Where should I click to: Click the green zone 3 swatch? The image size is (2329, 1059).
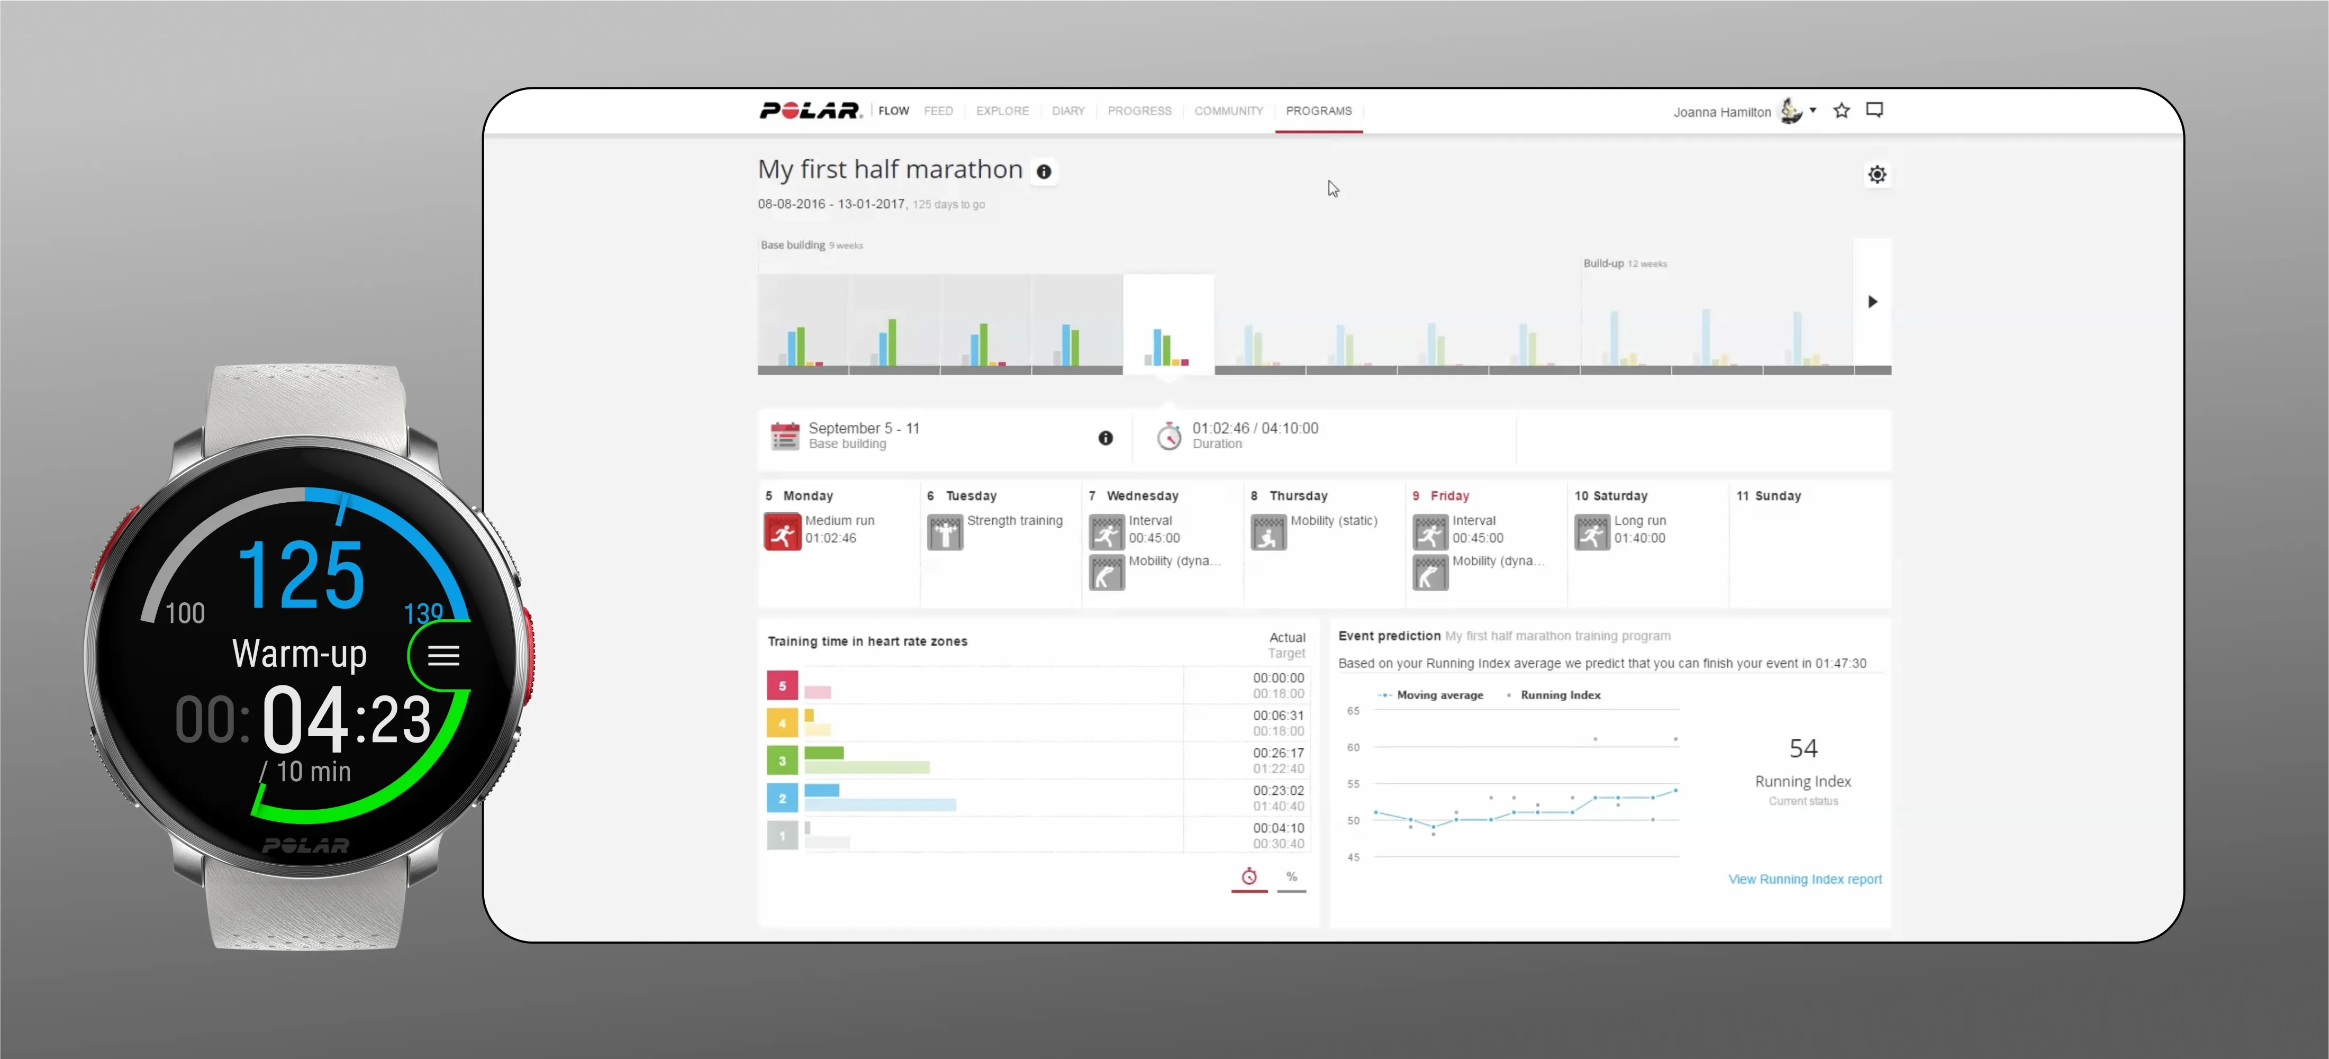(782, 761)
